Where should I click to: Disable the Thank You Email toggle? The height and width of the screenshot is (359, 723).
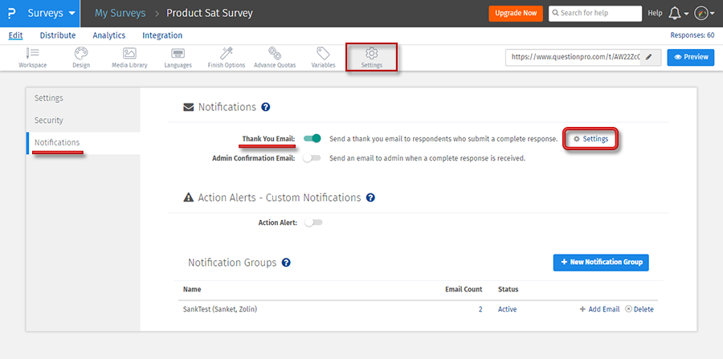(312, 139)
